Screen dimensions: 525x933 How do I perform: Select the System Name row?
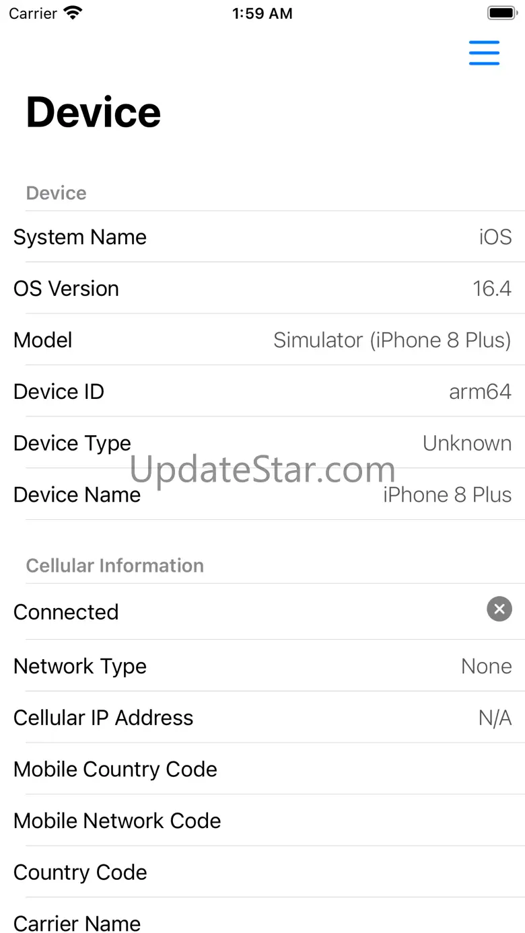click(x=262, y=237)
